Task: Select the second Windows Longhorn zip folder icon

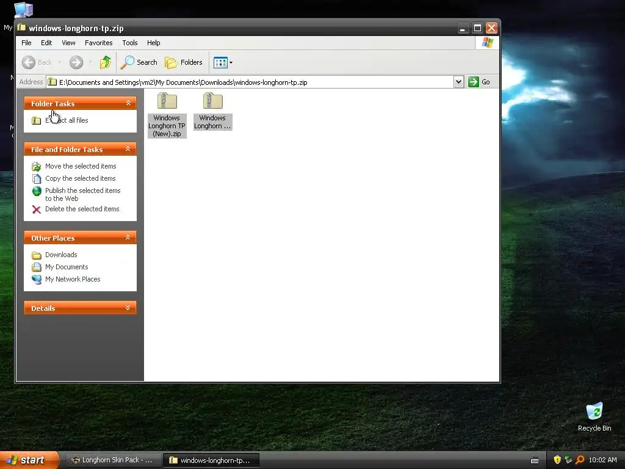Action: (213, 101)
